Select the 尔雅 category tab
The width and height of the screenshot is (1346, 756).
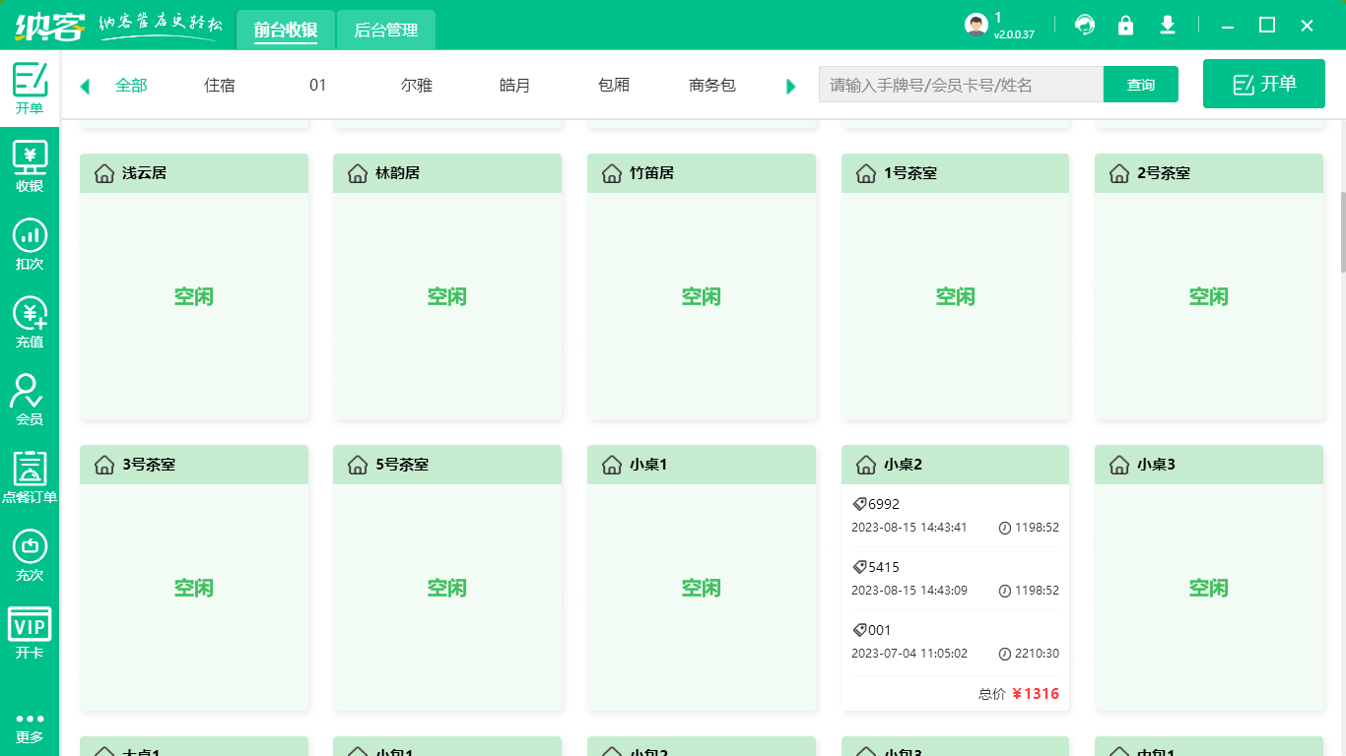417,86
